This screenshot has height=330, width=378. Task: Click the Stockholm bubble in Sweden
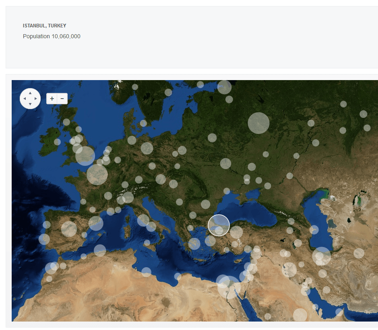click(168, 92)
